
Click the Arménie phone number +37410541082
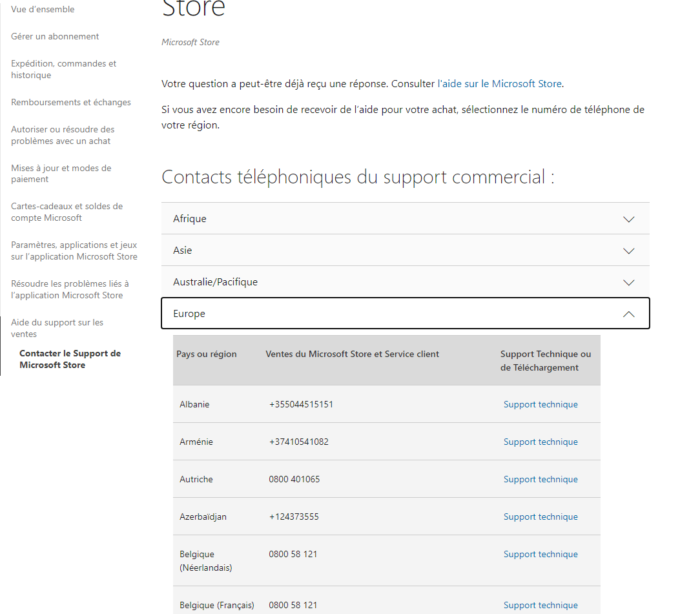coord(298,442)
